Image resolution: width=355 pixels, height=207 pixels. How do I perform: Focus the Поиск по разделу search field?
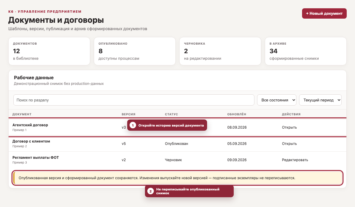(x=134, y=100)
